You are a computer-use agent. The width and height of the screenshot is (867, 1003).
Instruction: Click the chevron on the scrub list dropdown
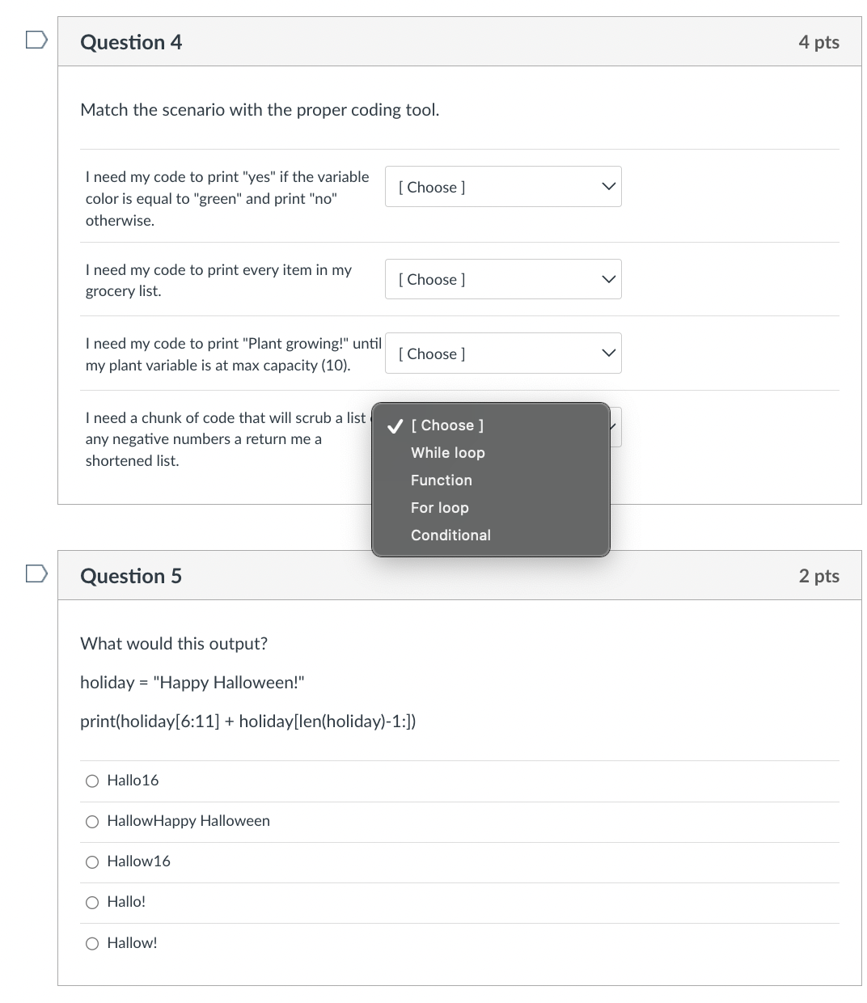(x=612, y=426)
